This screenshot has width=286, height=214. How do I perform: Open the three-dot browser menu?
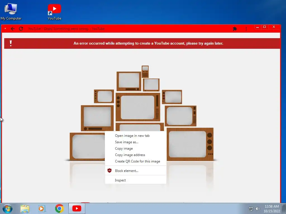pyautogui.click(x=246, y=29)
